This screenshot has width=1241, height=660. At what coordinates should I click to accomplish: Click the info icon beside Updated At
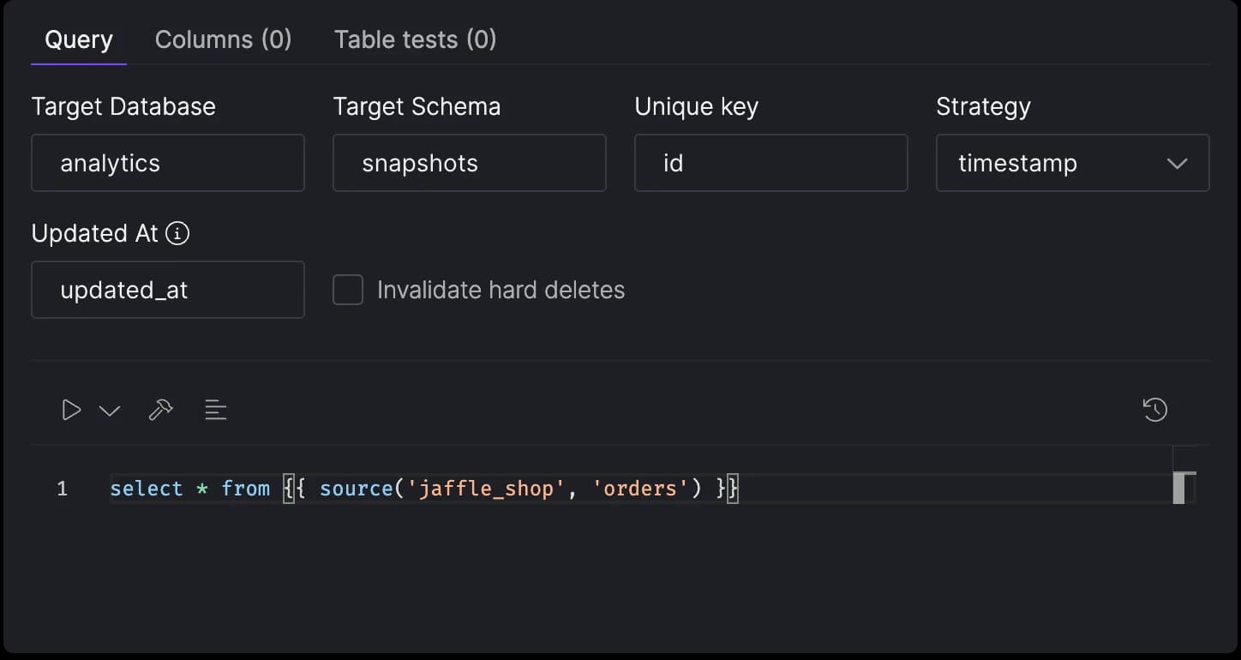(177, 233)
